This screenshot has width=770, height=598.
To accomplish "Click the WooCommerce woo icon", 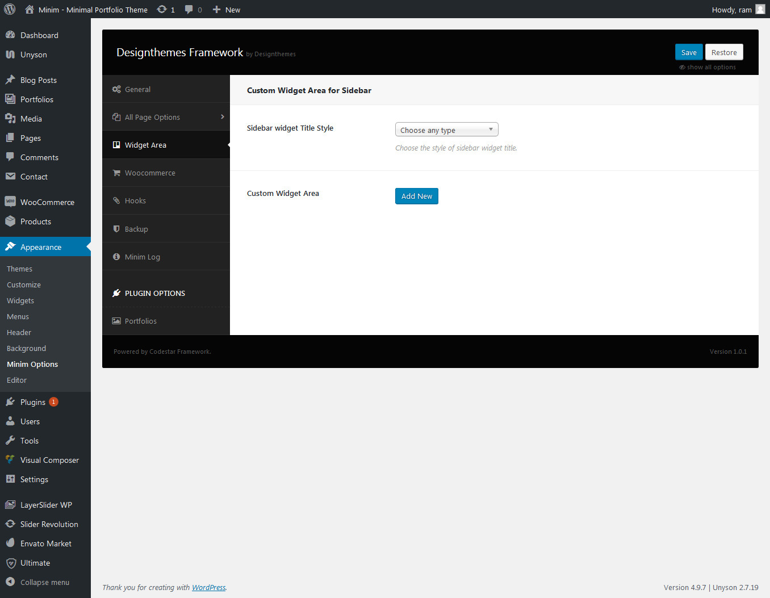I will (x=10, y=202).
